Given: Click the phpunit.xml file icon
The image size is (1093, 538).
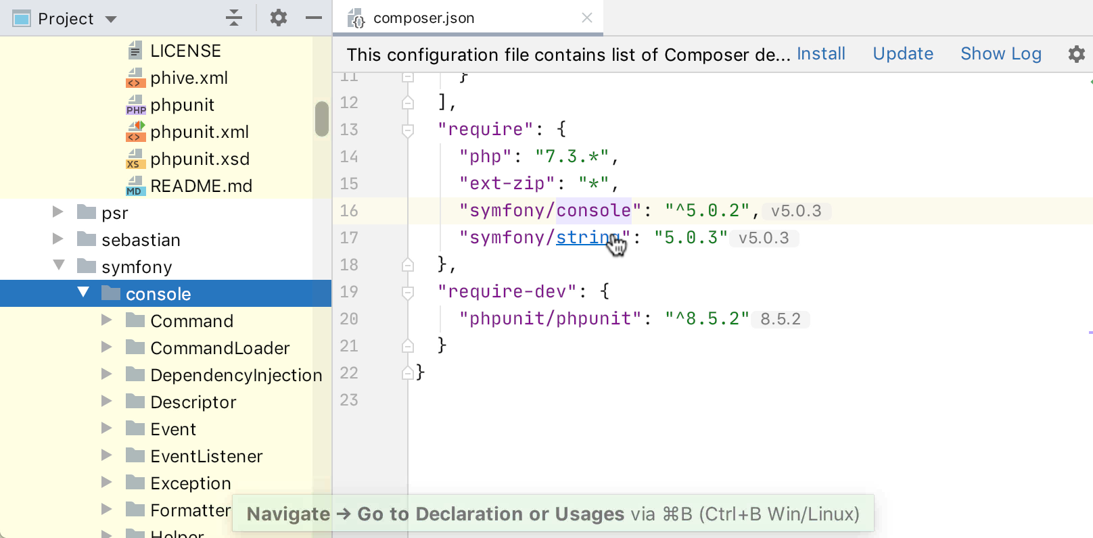Looking at the screenshot, I should click(x=135, y=132).
